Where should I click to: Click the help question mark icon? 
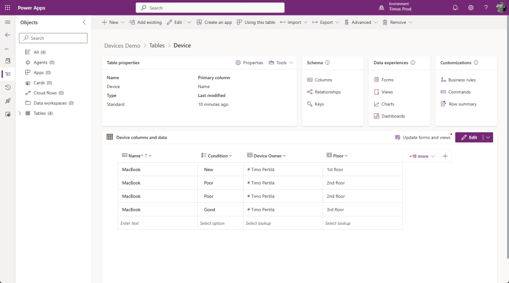pyautogui.click(x=486, y=7)
